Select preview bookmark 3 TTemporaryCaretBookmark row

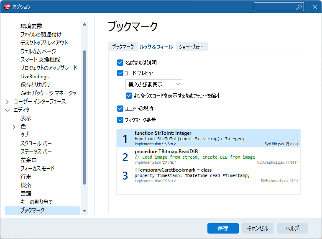(208, 175)
